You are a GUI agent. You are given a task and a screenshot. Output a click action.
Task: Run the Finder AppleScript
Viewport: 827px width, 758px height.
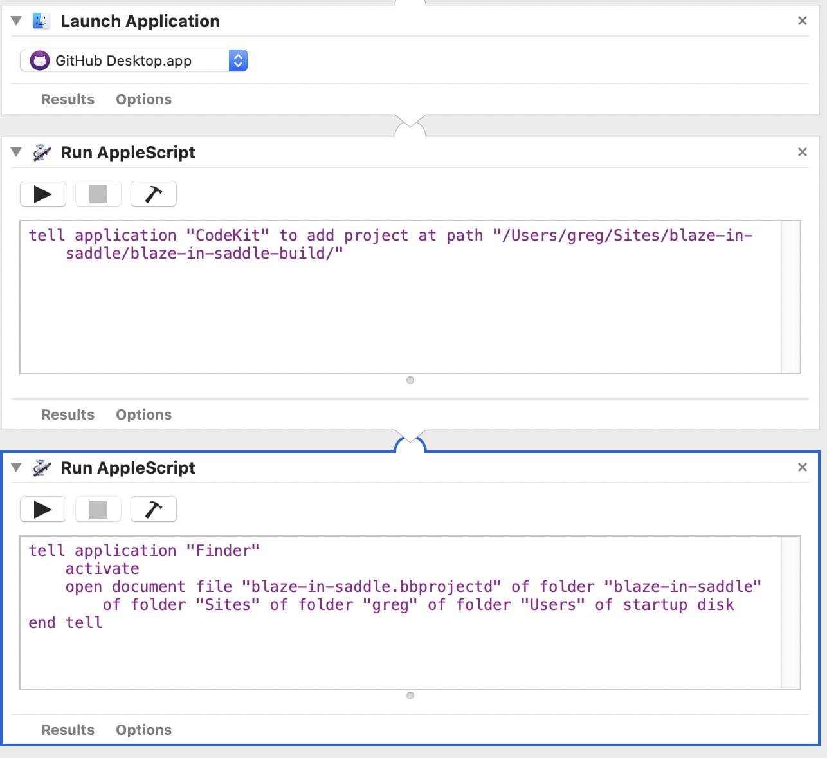(43, 509)
